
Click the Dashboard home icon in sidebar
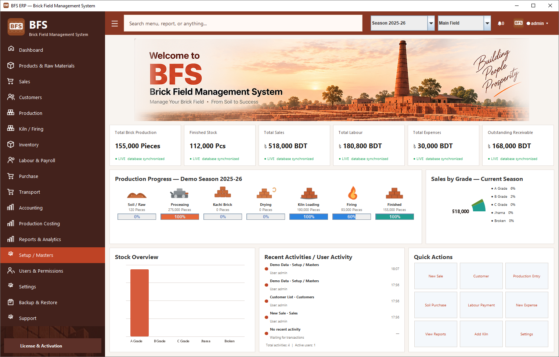pyautogui.click(x=11, y=49)
